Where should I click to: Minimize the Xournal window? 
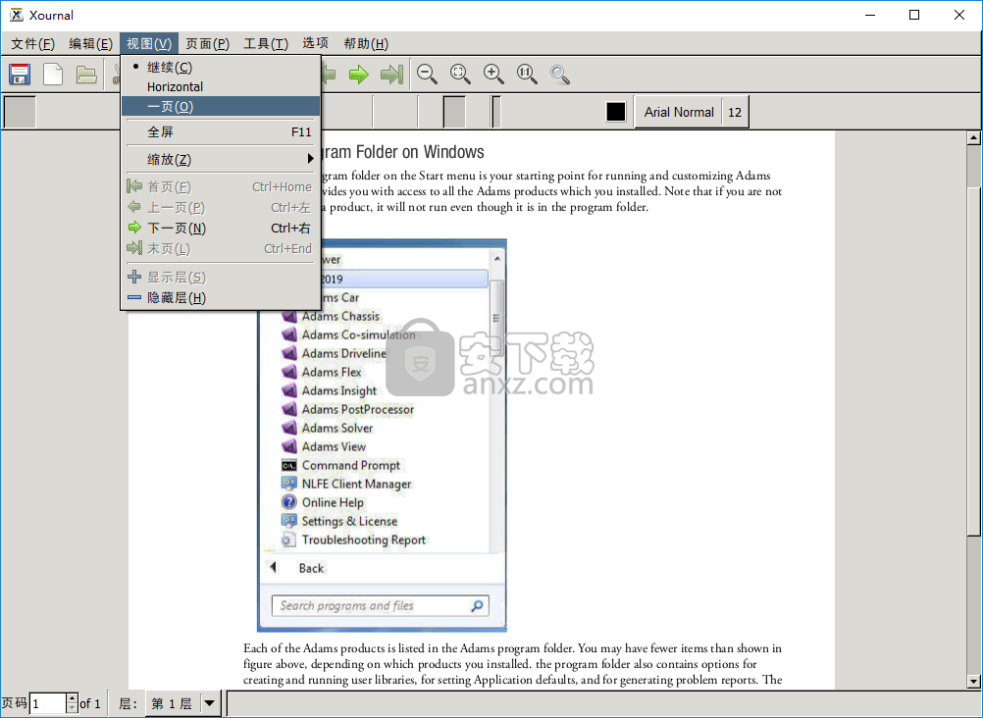coord(869,15)
